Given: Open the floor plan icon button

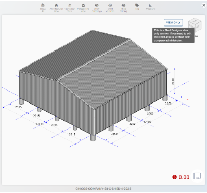Looking at the screenshot, I should click(x=197, y=176).
